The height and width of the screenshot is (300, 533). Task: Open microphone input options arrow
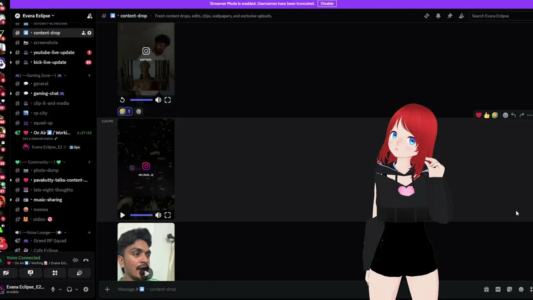click(60, 289)
